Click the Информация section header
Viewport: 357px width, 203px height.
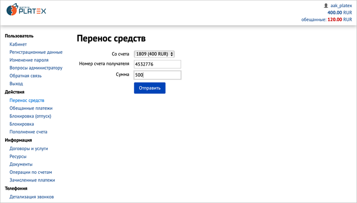pos(18,140)
